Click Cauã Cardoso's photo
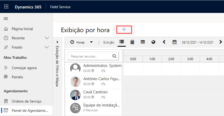Viewport: 224px width, 116px height. pyautogui.click(x=75, y=95)
